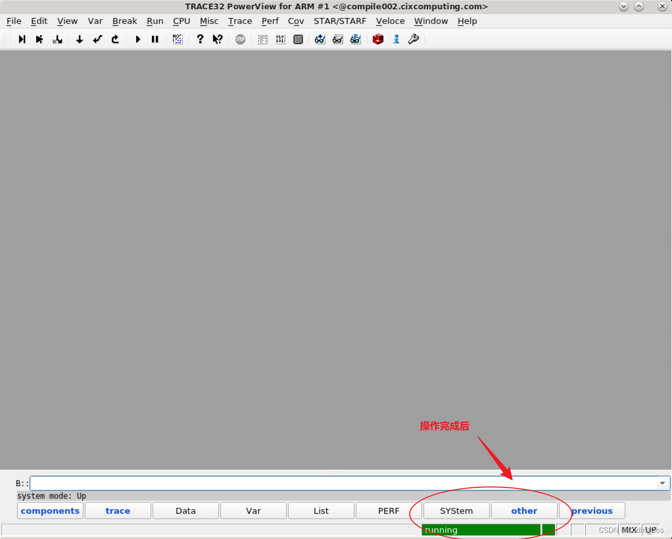Image resolution: width=672 pixels, height=539 pixels.
Task: Click the PERF softkey
Action: click(x=389, y=511)
